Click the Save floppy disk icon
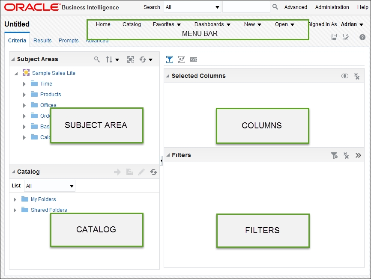The width and height of the screenshot is (371, 279). (334, 37)
